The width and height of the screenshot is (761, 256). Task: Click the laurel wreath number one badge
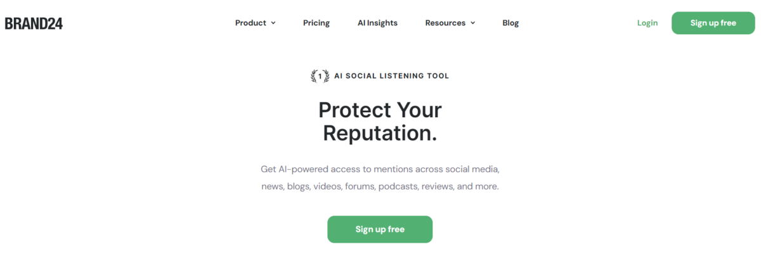320,76
